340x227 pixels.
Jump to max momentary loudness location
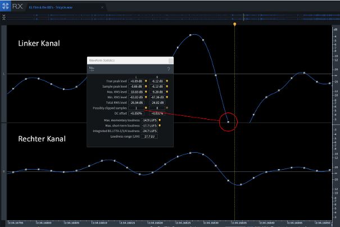(x=160, y=120)
